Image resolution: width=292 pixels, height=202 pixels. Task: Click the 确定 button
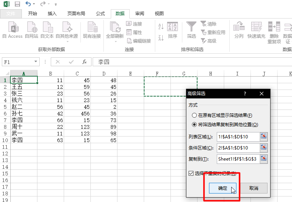[x=223, y=188]
